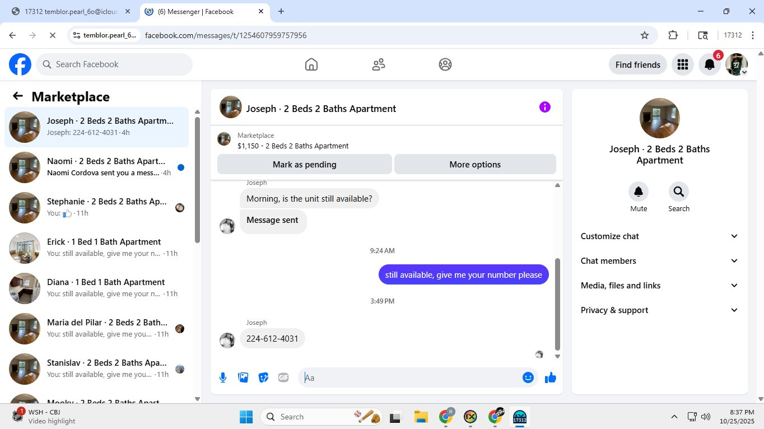
Task: Click the Aa message input field
Action: (412, 377)
